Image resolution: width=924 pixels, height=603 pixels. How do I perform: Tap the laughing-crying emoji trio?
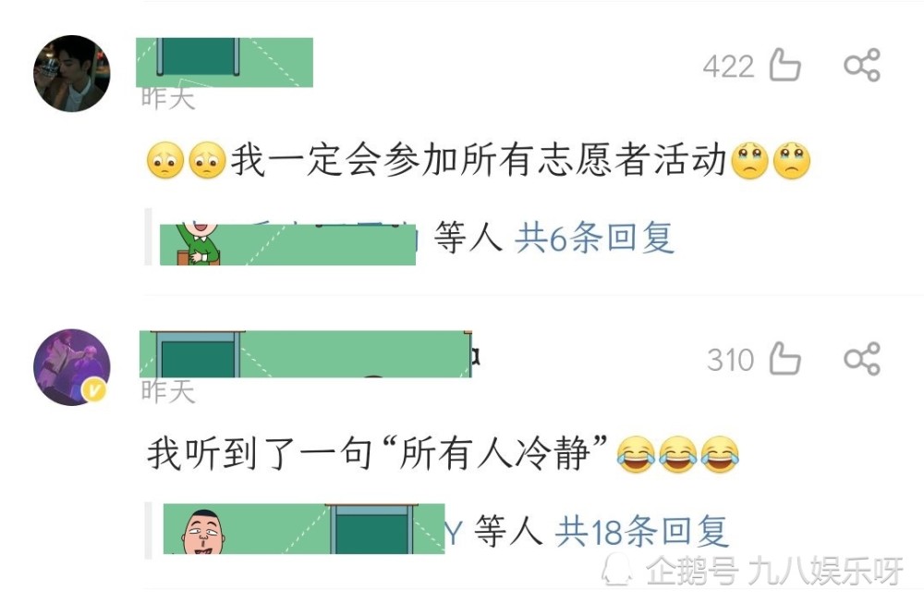[677, 454]
